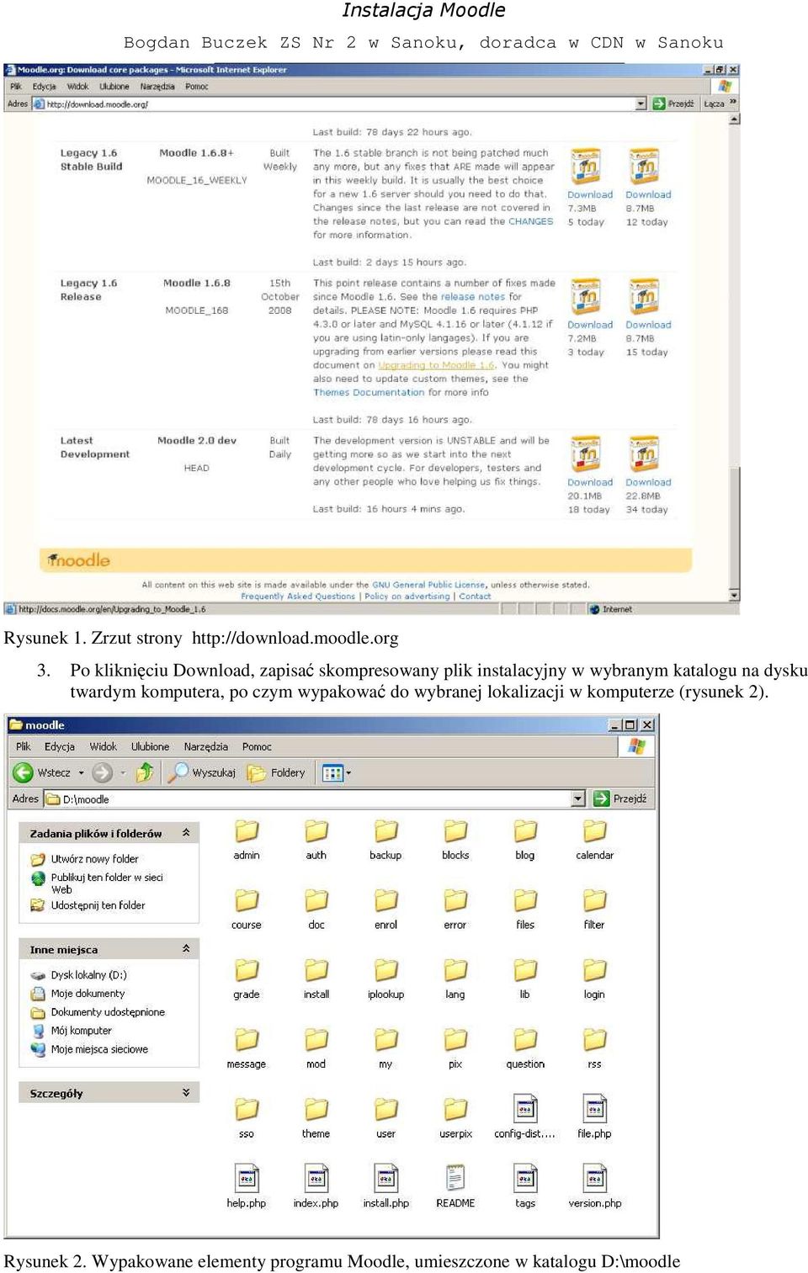Open the CHANGES link
The width and height of the screenshot is (808, 1273).
click(530, 221)
